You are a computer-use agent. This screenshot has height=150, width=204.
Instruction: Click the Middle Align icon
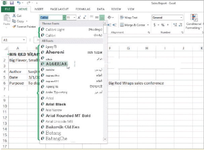click(x=97, y=17)
